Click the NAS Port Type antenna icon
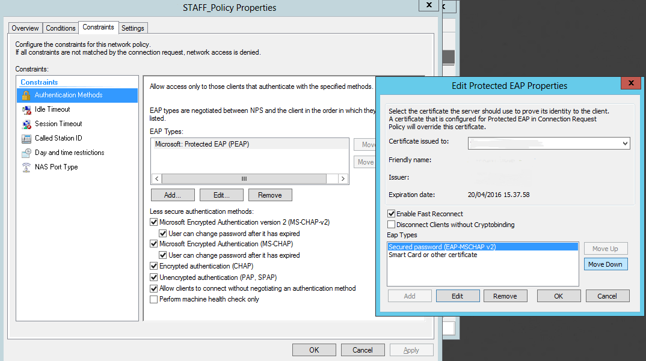 pos(26,168)
